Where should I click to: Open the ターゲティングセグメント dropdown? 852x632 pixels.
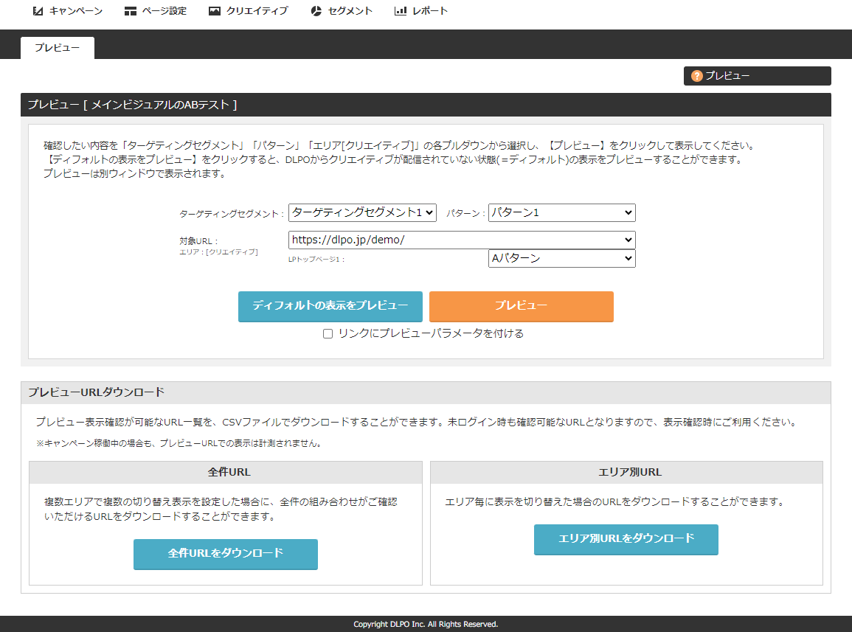pyautogui.click(x=362, y=212)
